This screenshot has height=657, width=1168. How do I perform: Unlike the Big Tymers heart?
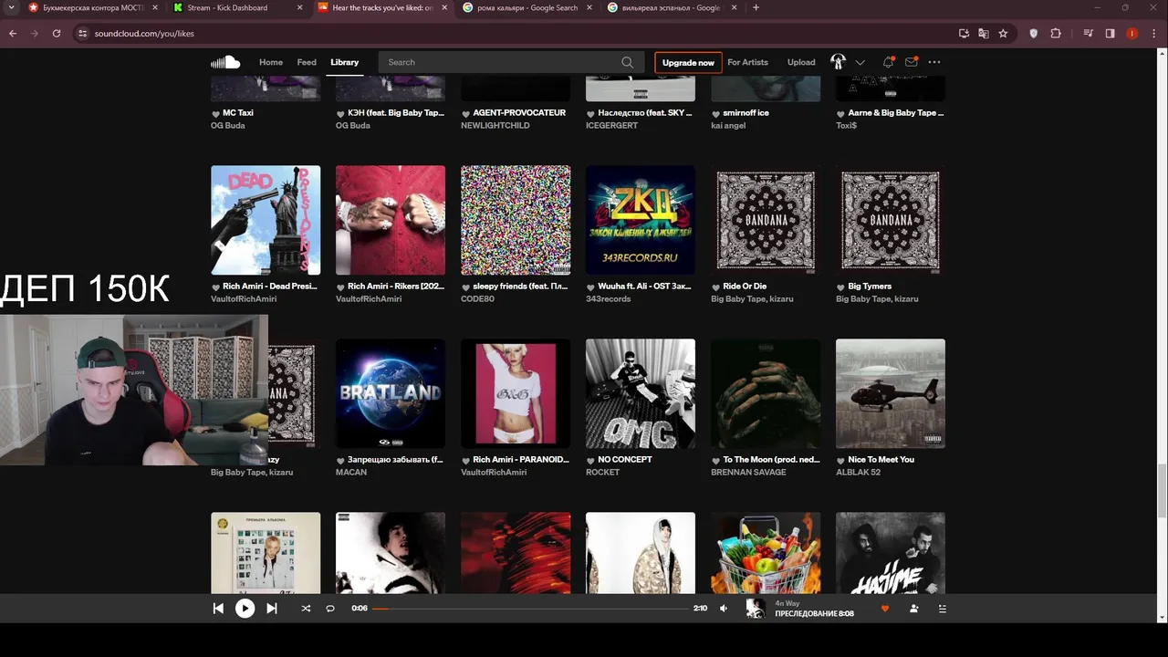tap(840, 287)
